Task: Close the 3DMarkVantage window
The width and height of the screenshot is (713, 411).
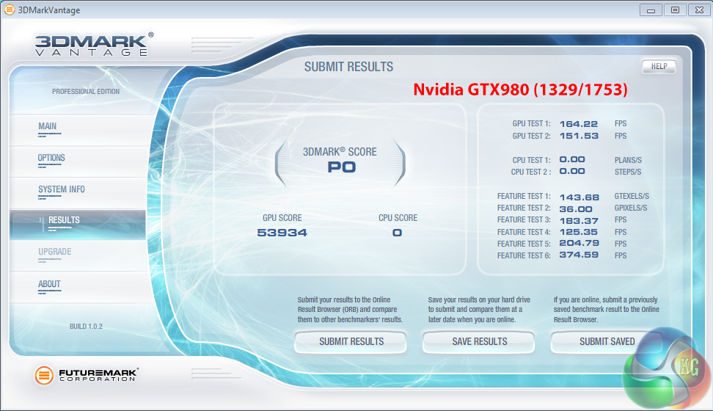Action: [x=699, y=10]
